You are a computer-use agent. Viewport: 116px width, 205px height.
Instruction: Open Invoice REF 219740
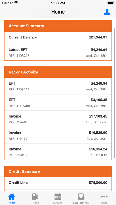[58, 119]
